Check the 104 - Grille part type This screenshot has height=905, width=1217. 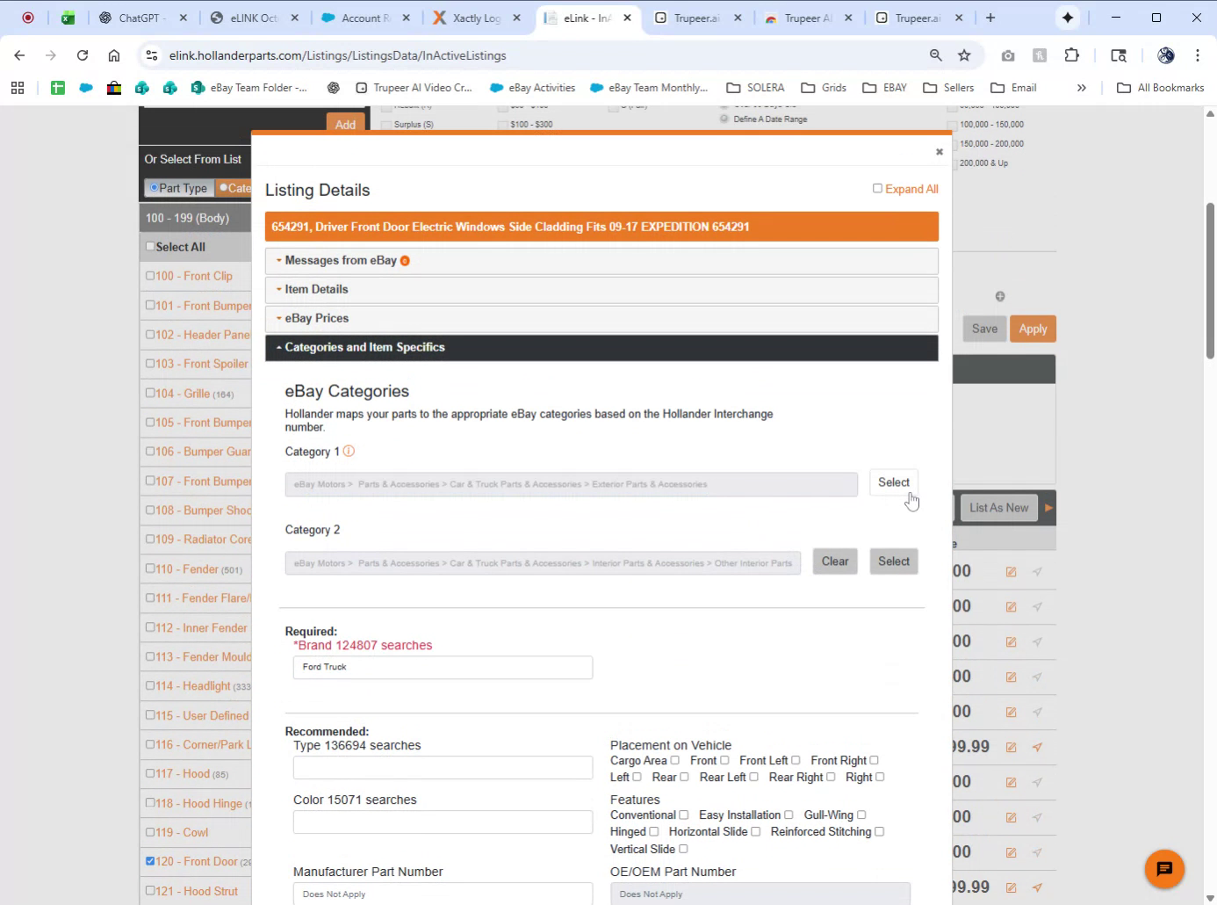click(x=150, y=393)
